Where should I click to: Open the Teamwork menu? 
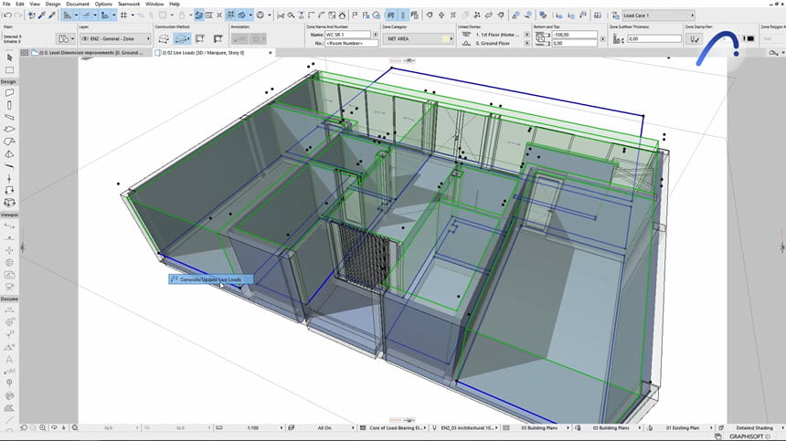point(129,4)
